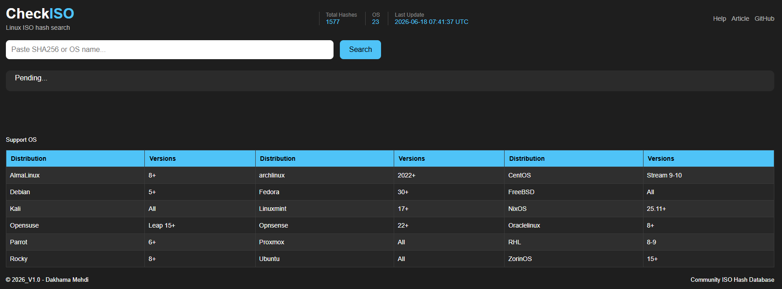Click the first Distribution column header
The height and width of the screenshot is (289, 782).
76,158
